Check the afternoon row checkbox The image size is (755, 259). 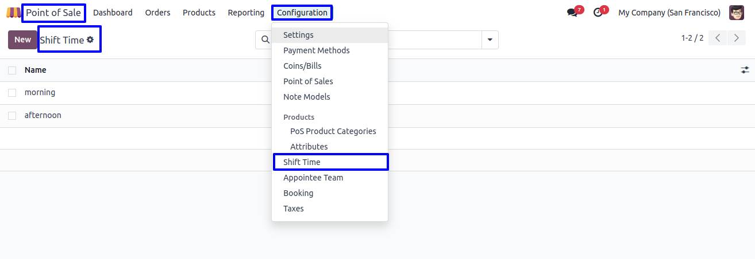12,116
